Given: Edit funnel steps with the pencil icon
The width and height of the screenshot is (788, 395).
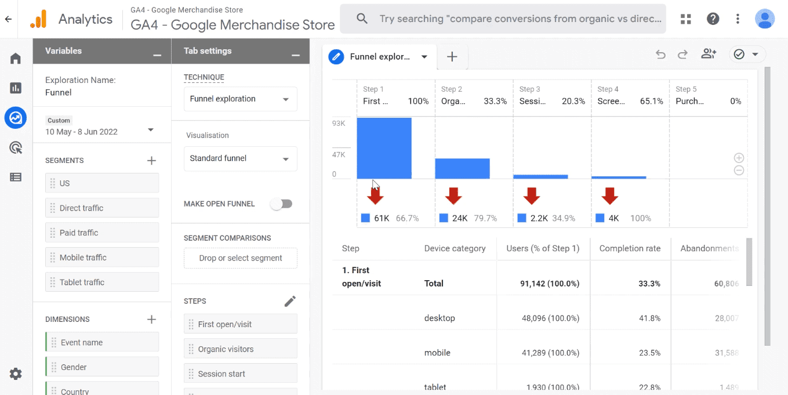Looking at the screenshot, I should coord(290,300).
